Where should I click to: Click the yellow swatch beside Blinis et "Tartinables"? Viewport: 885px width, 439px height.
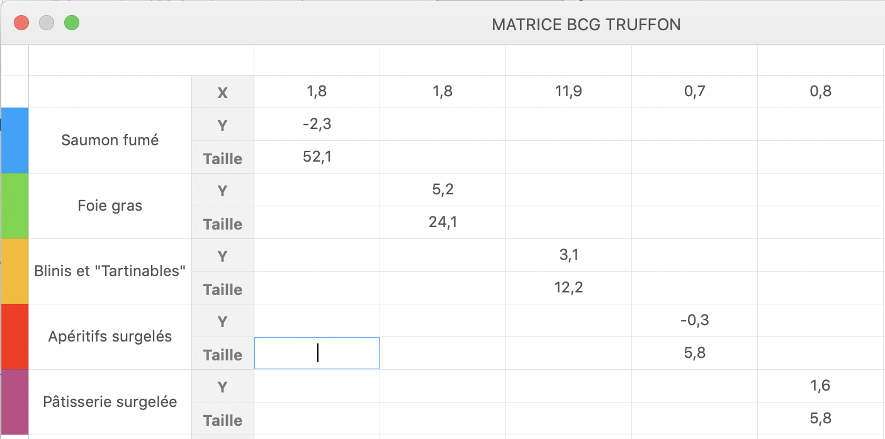(15, 271)
